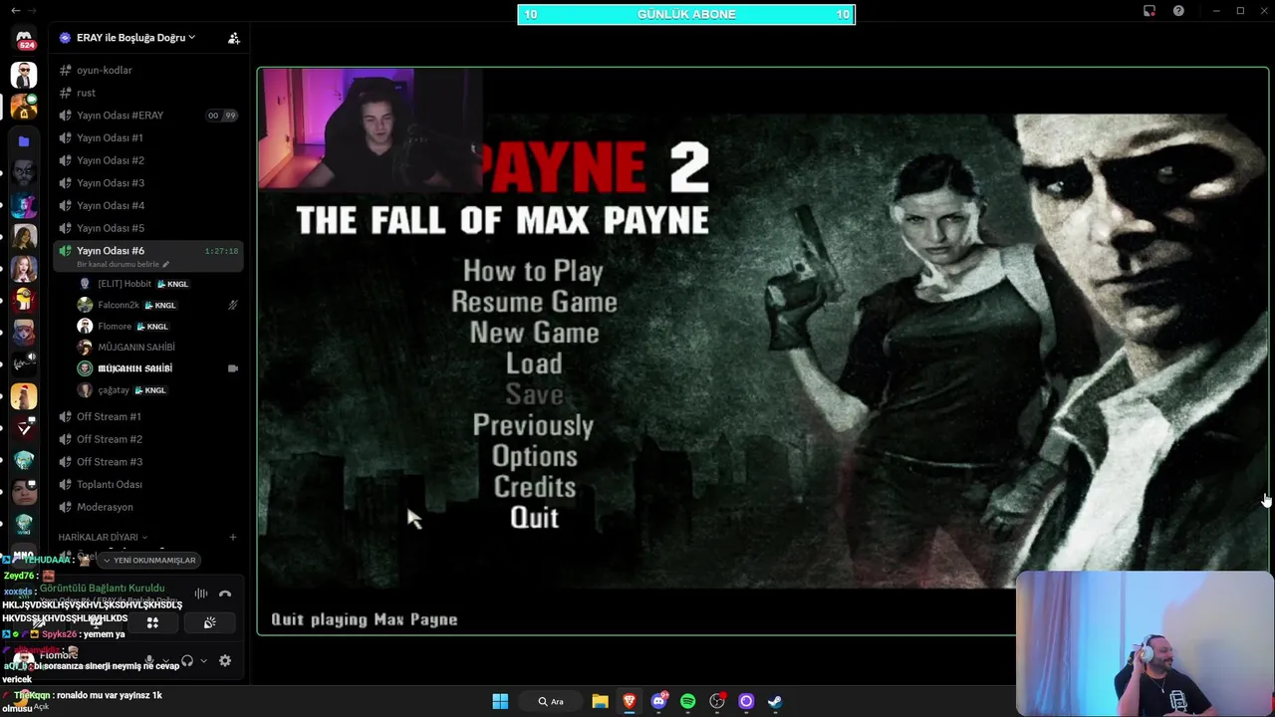Open voice noise suppression waveform icon

(x=201, y=595)
